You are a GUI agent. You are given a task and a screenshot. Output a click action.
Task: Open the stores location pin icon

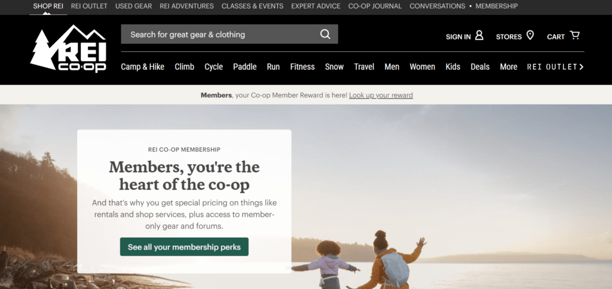click(x=530, y=36)
